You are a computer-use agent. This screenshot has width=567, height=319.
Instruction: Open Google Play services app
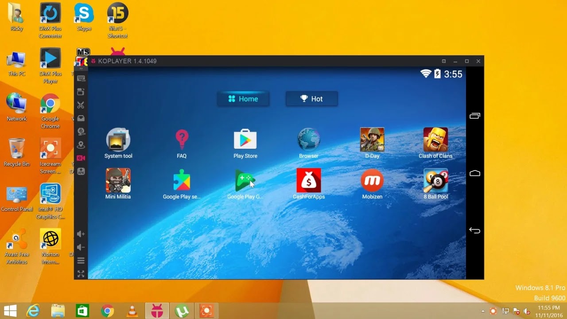tap(182, 183)
